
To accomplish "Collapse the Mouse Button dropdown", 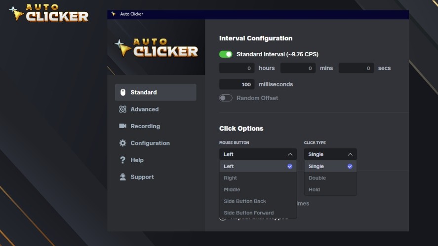I will [258, 154].
